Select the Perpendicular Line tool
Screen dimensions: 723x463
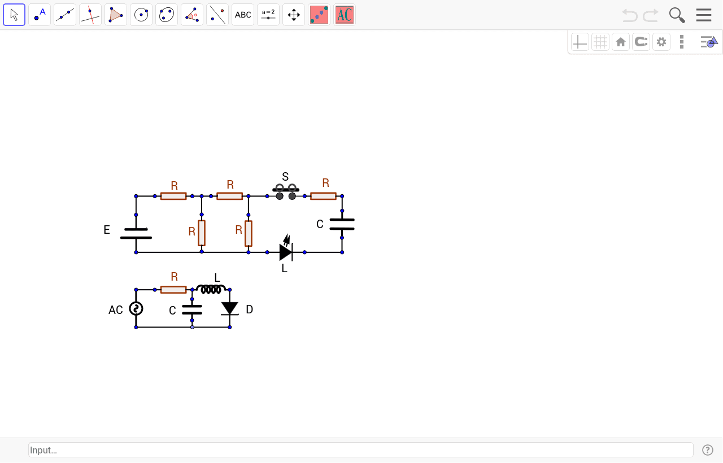(x=90, y=15)
